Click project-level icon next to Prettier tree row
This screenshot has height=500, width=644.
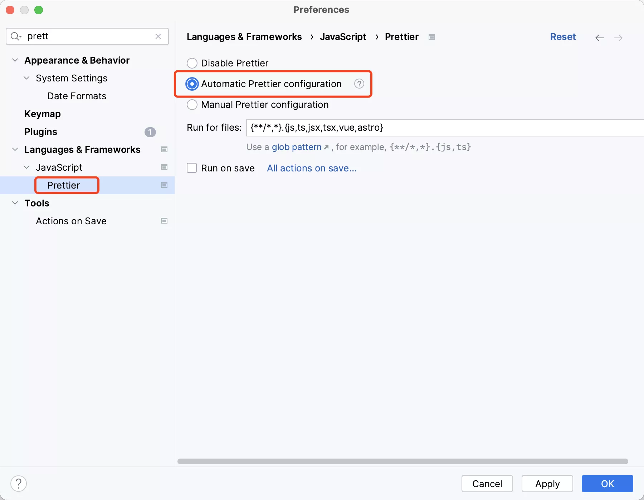point(164,185)
